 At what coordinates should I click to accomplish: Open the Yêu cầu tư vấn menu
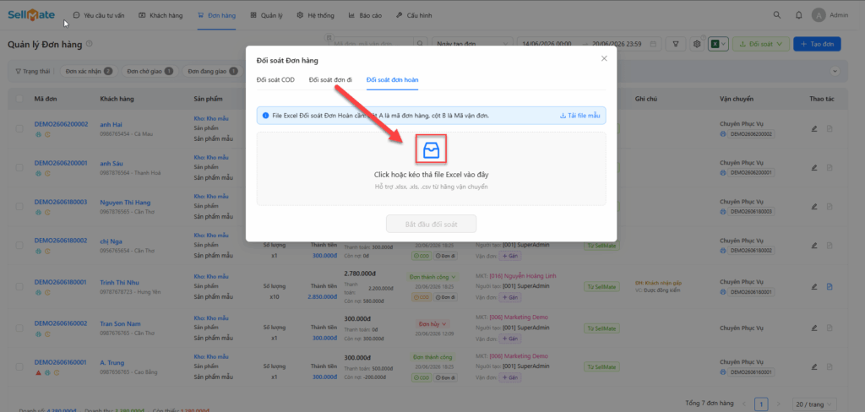coord(99,15)
